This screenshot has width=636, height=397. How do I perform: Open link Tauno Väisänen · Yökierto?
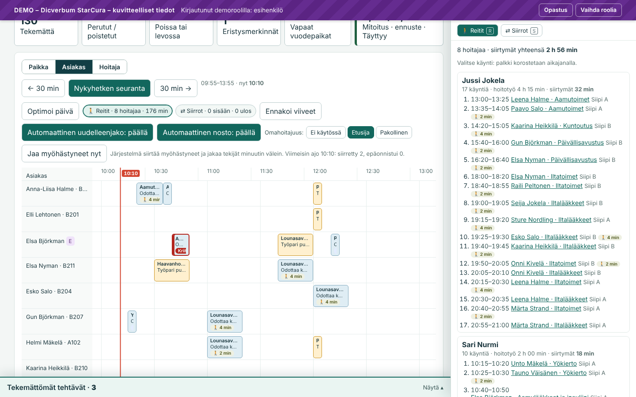pos(549,373)
